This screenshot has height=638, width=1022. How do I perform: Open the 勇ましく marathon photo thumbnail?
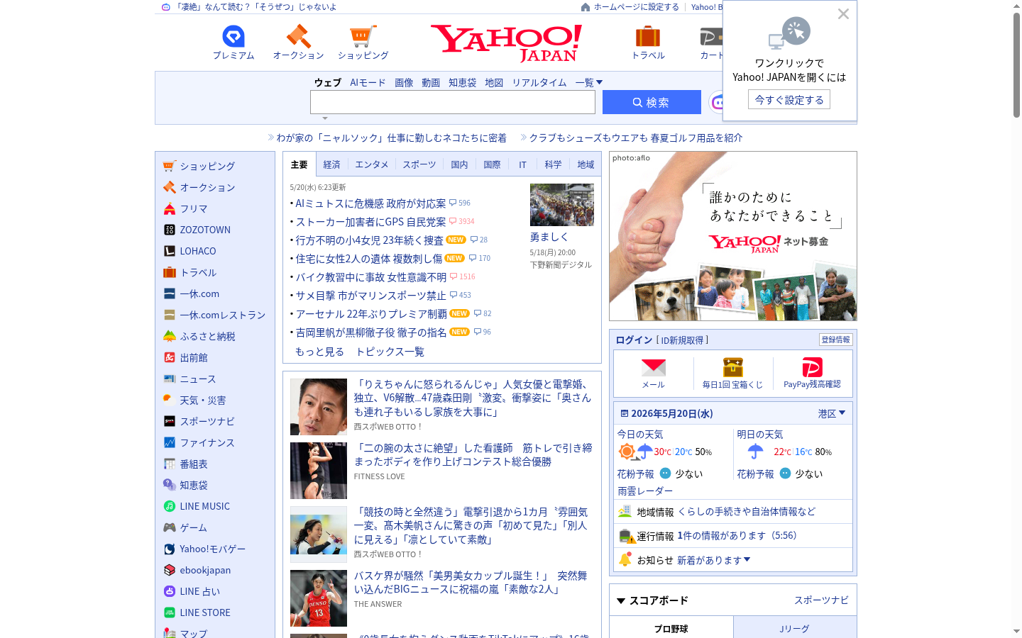tap(562, 205)
